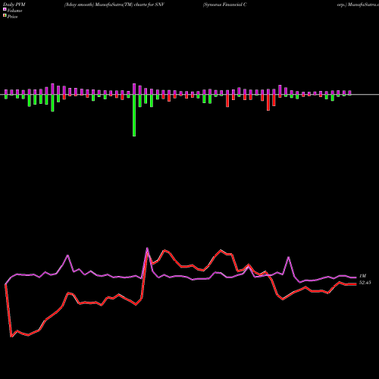
Task: Click the tallest green bar in histogram
Action: [x=134, y=115]
